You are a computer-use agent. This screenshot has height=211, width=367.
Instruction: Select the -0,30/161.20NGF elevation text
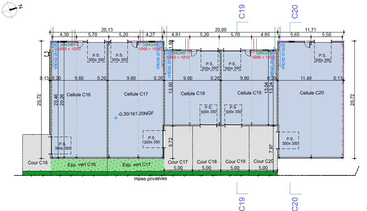click(x=136, y=114)
